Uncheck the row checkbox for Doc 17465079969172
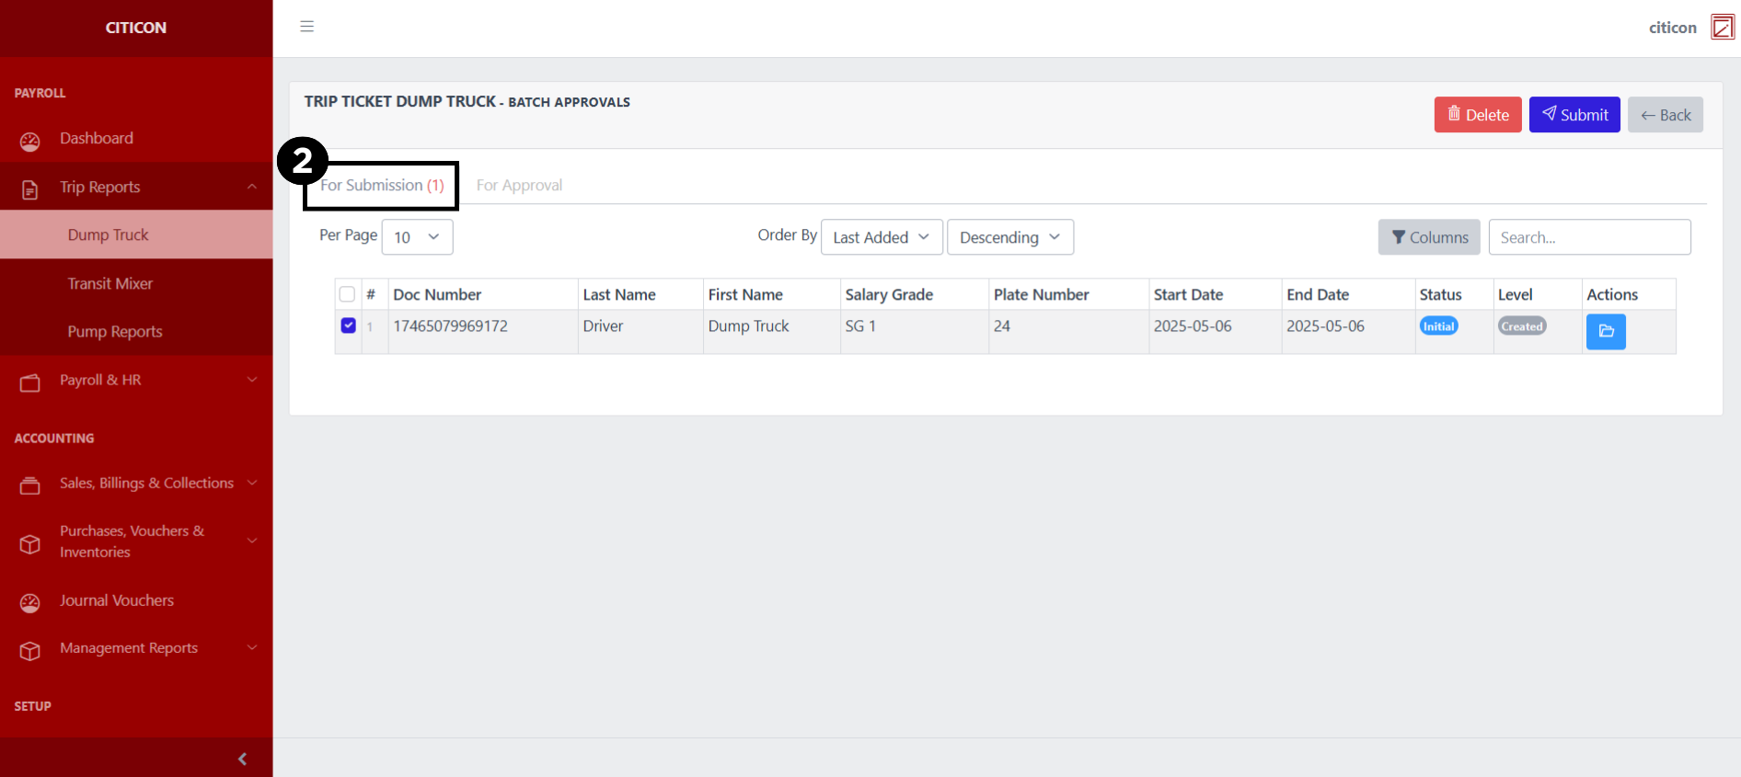 click(348, 326)
